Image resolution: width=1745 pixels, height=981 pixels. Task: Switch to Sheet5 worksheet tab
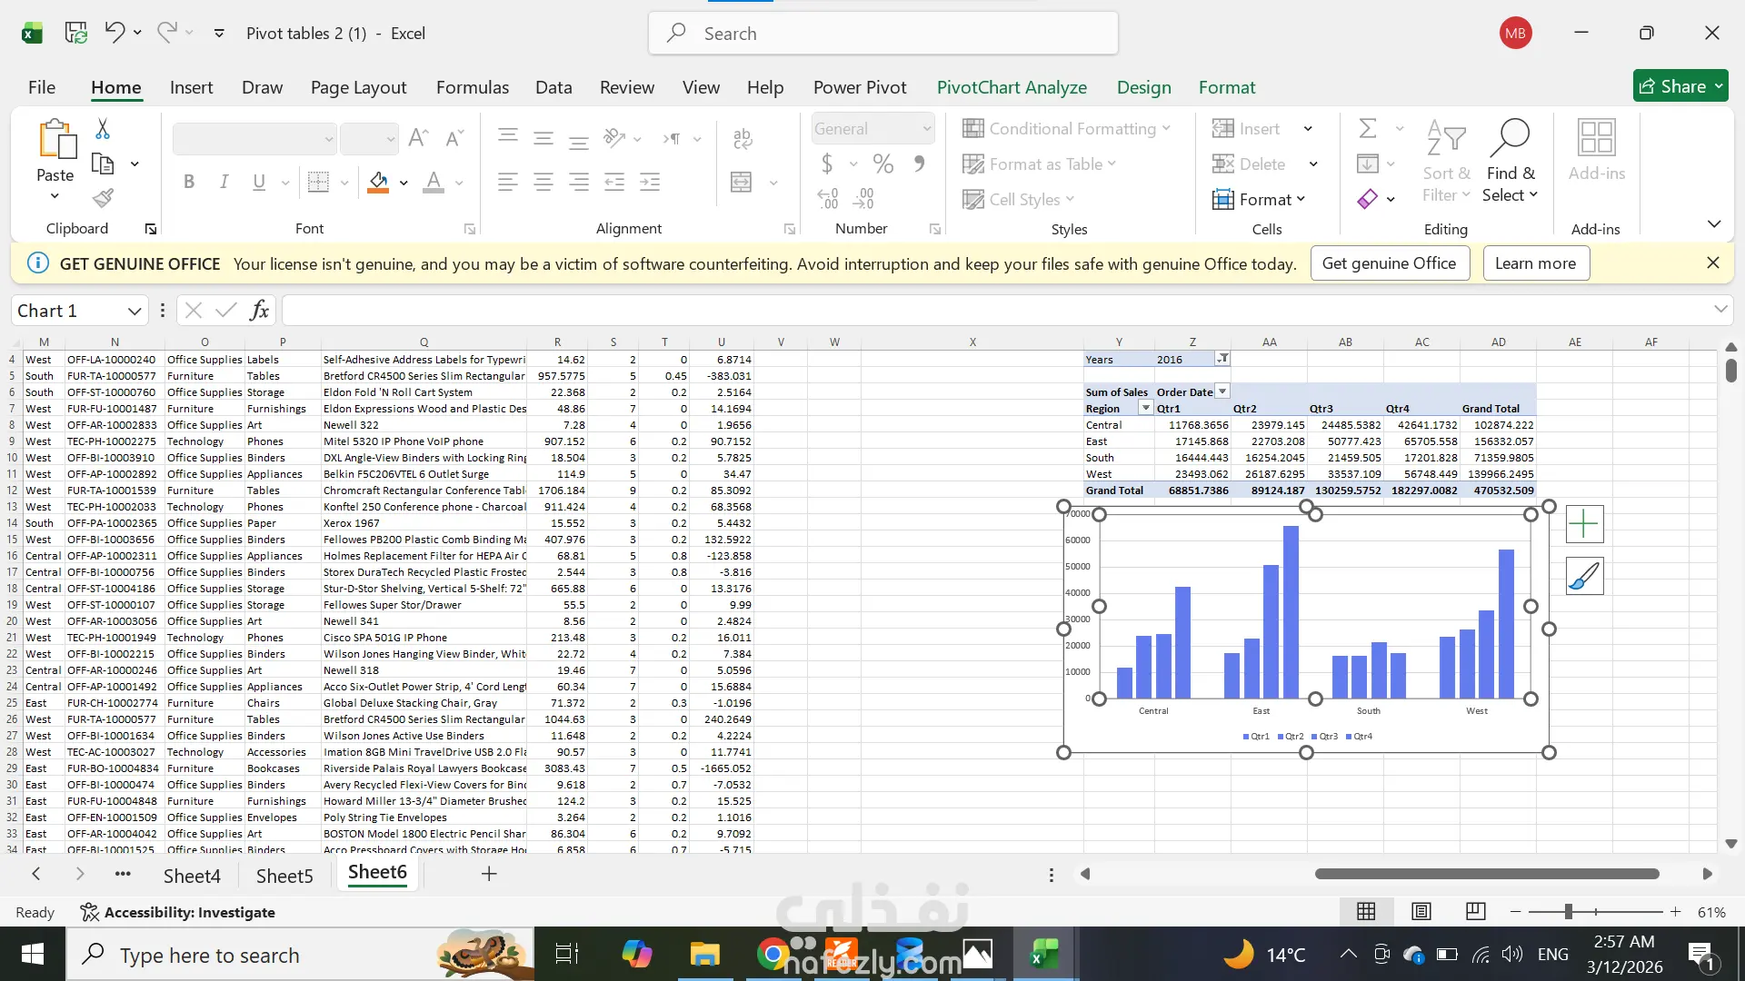[284, 876]
